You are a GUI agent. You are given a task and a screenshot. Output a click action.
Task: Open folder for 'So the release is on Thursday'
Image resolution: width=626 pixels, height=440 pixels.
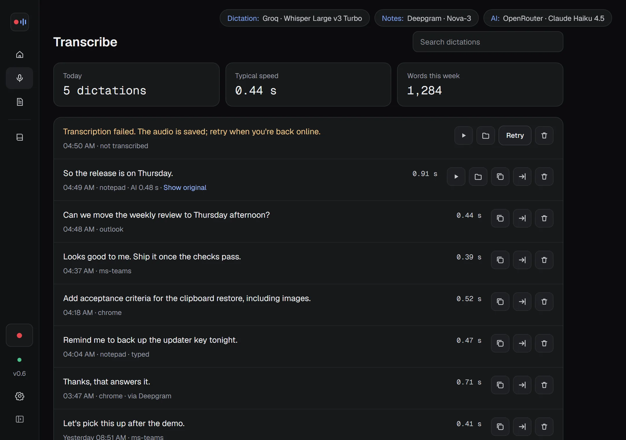pos(478,177)
